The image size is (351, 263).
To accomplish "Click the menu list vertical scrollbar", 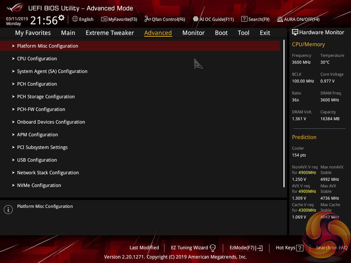I will [284, 114].
